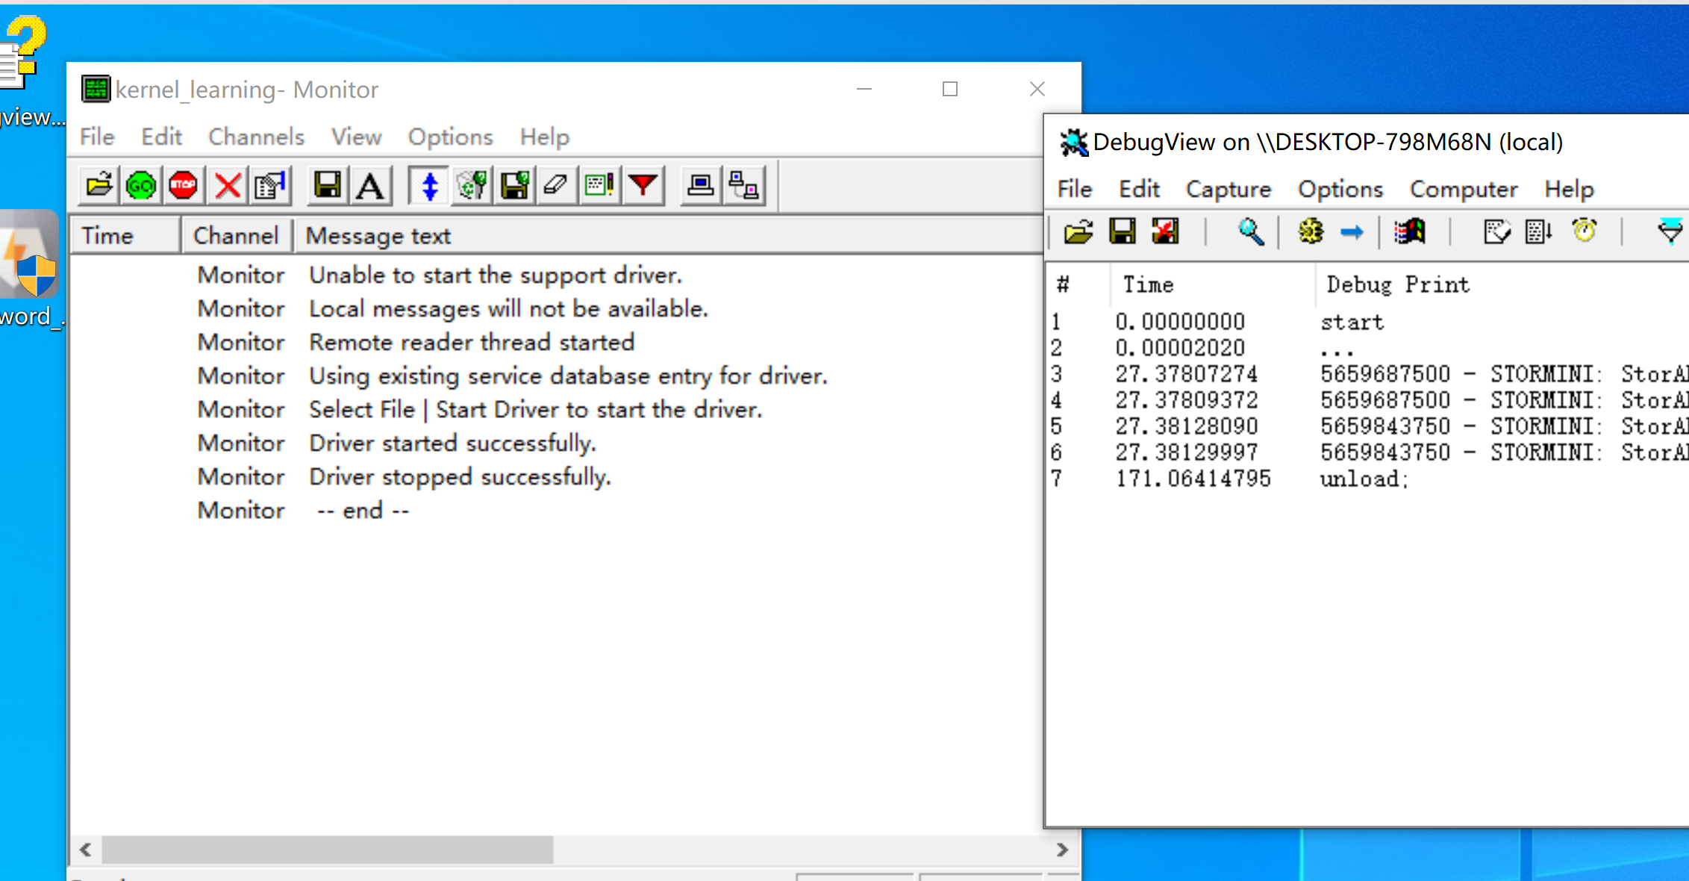Click the # column header in DebugView

[1078, 284]
